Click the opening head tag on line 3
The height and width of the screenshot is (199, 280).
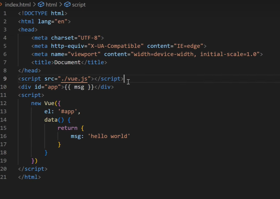point(28,30)
